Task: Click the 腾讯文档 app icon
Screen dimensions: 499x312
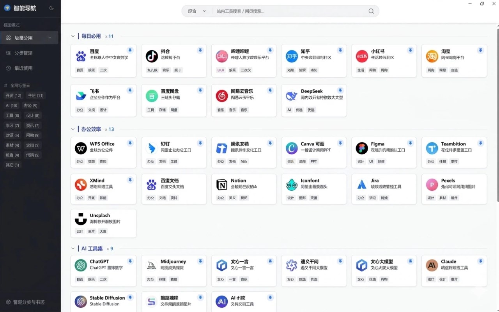Action: click(x=222, y=148)
